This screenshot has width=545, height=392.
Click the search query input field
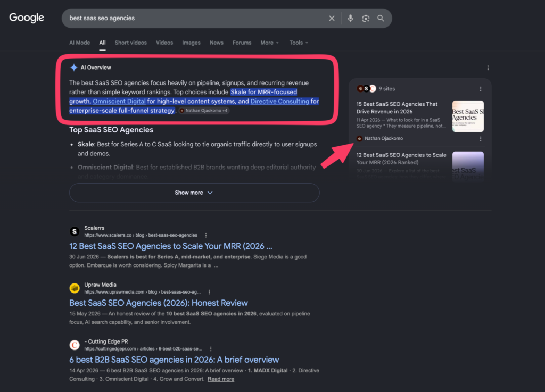pos(195,19)
